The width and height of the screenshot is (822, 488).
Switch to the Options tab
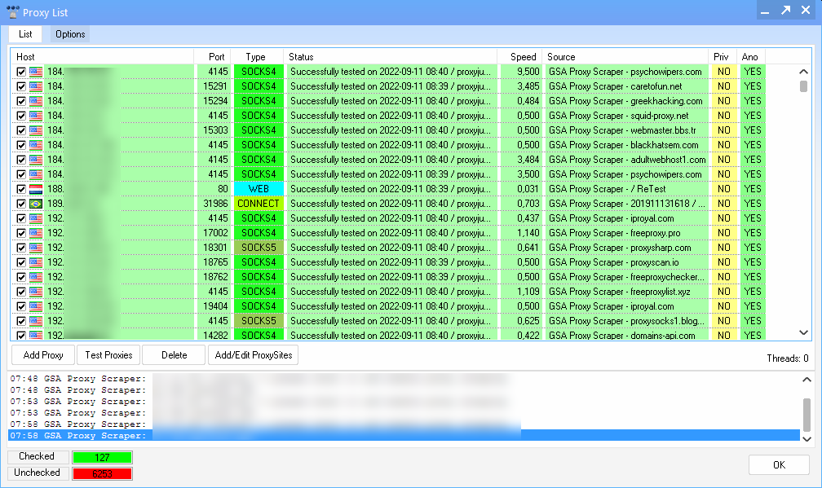click(70, 34)
